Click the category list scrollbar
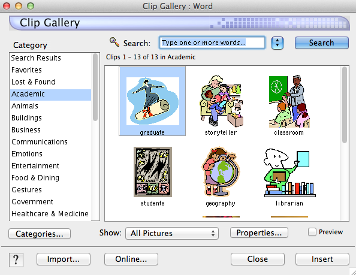This screenshot has width=356, height=275. [95, 87]
